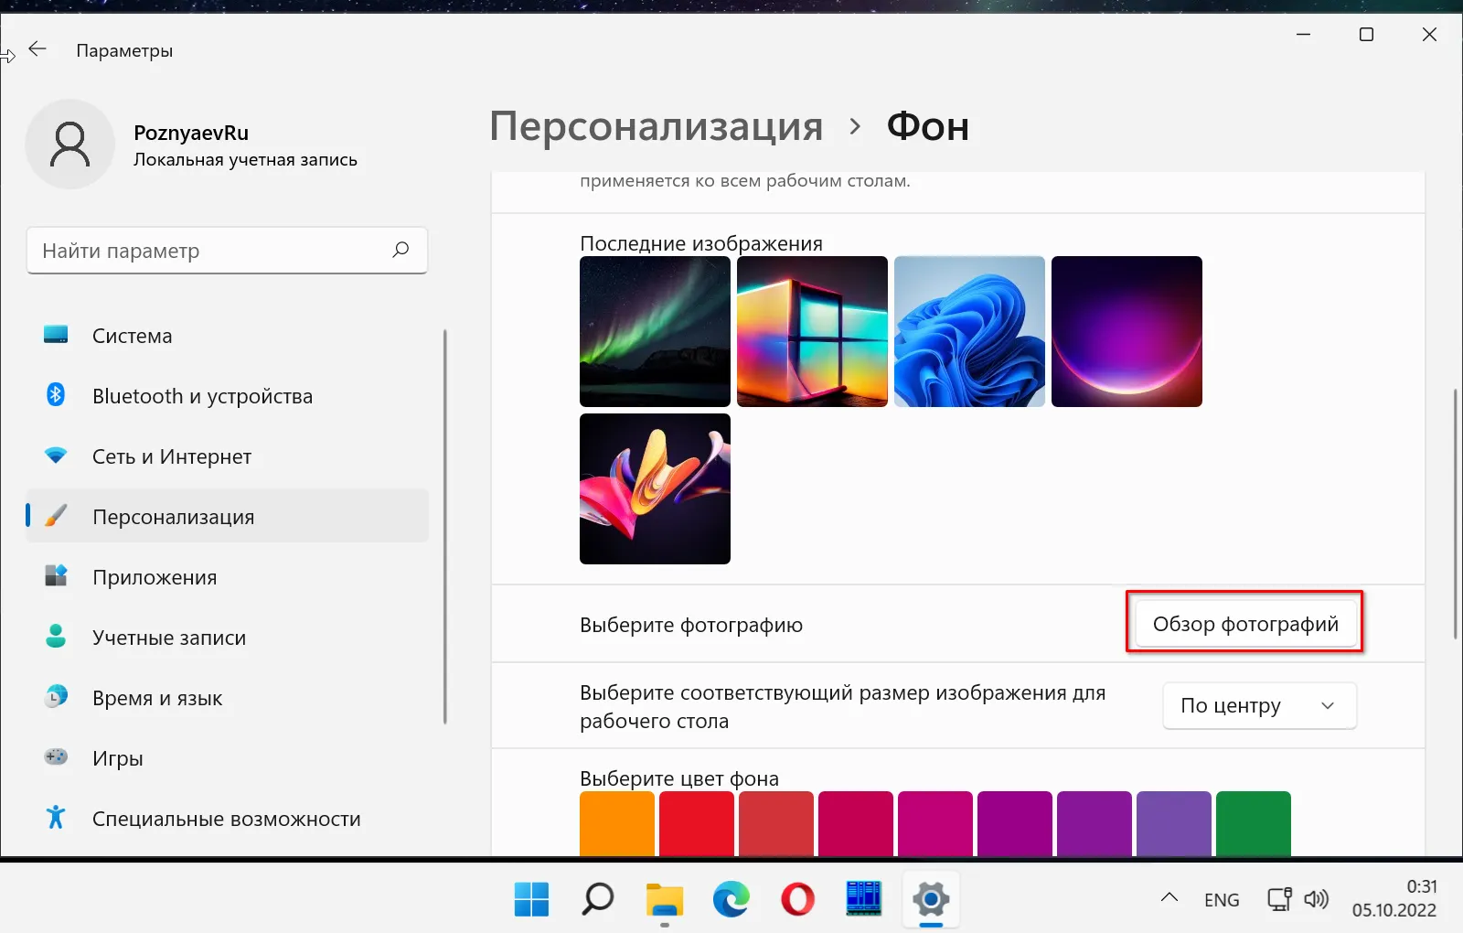
Task: Open Сеть и Интернет section
Action: [172, 456]
